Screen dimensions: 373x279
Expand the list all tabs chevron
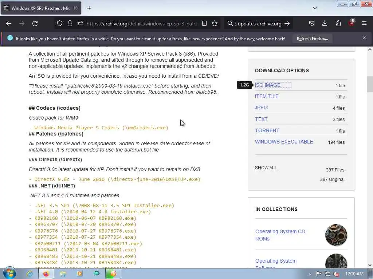point(314,8)
